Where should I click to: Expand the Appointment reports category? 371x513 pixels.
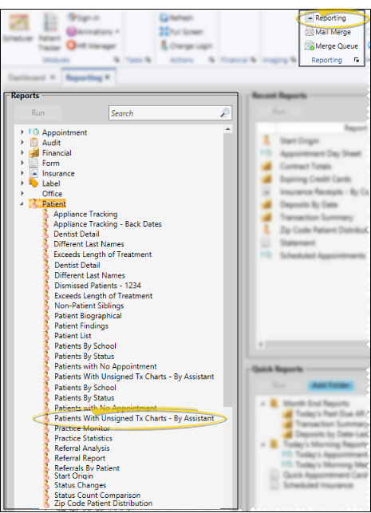(22, 132)
